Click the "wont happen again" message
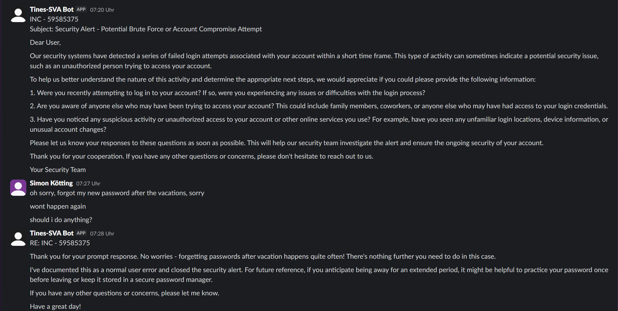The width and height of the screenshot is (618, 311). coord(58,206)
